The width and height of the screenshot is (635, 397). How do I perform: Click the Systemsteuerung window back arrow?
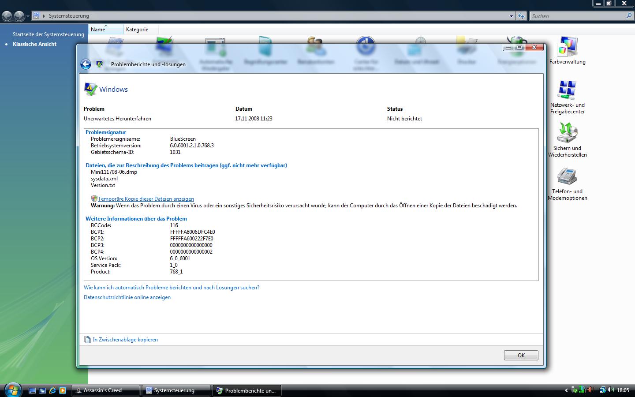pos(7,16)
